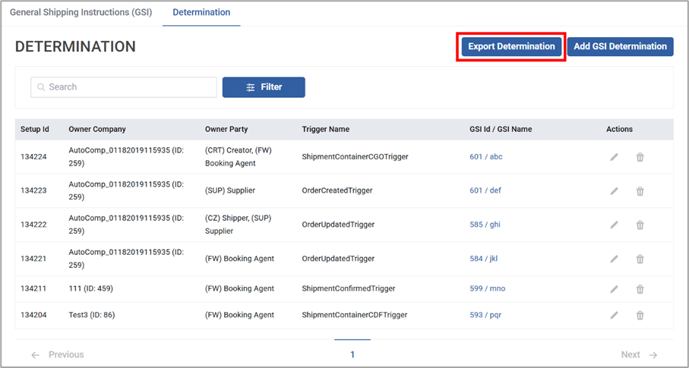689x368 pixels.
Task: Click Trigger Name column header
Action: click(x=326, y=129)
